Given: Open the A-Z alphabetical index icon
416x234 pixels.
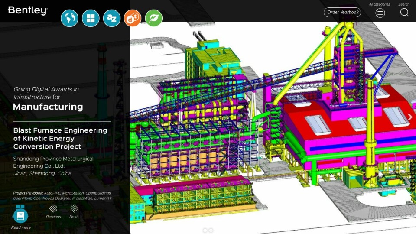Looking at the screenshot, I should click(x=112, y=18).
